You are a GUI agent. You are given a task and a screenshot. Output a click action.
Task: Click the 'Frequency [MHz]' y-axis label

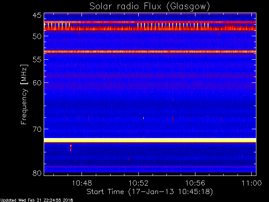(x=24, y=94)
